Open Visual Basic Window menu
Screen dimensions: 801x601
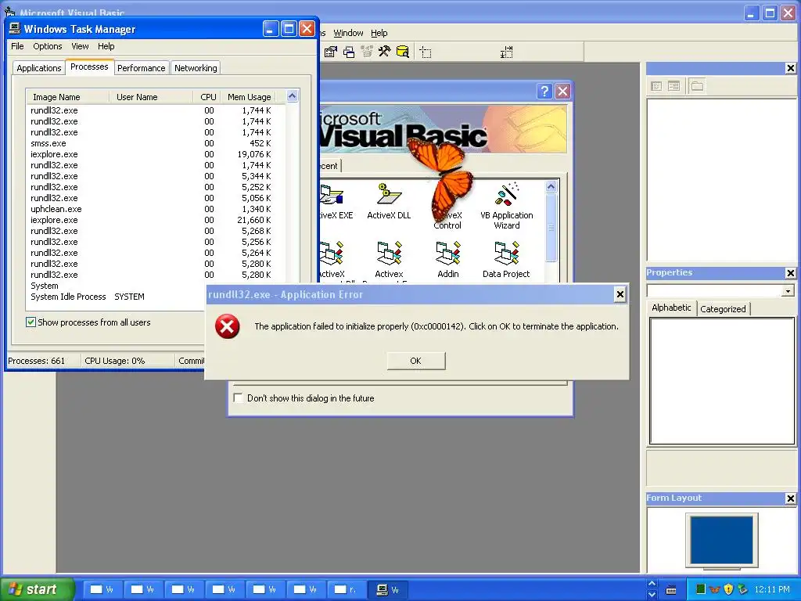348,33
